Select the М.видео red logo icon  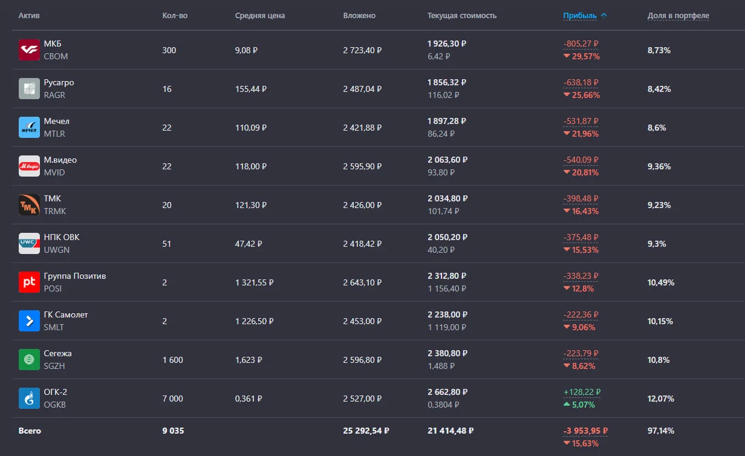[x=29, y=166]
